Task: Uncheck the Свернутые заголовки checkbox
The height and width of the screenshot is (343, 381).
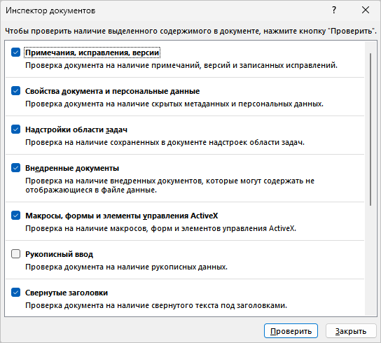Action: point(16,292)
